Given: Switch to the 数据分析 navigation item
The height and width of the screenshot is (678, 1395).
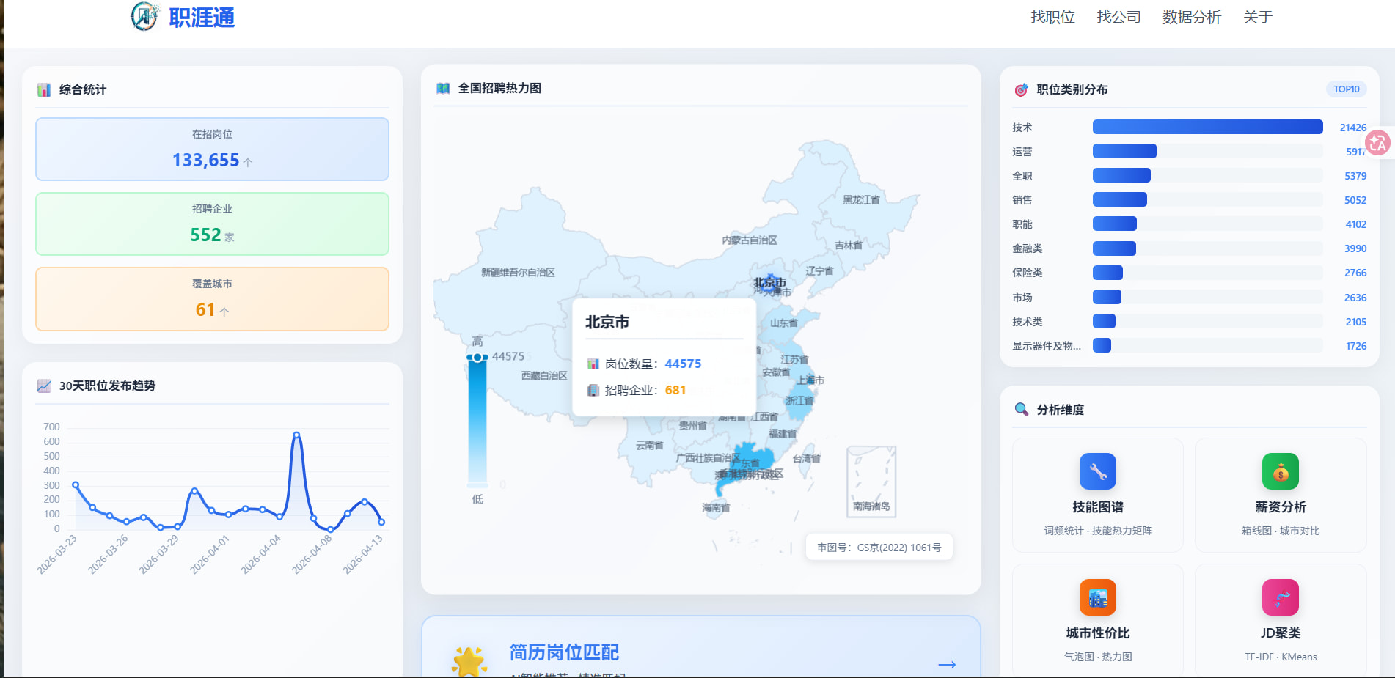Looking at the screenshot, I should [1191, 17].
